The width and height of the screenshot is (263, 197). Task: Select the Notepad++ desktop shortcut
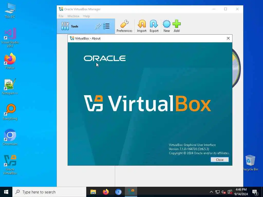coord(10,87)
